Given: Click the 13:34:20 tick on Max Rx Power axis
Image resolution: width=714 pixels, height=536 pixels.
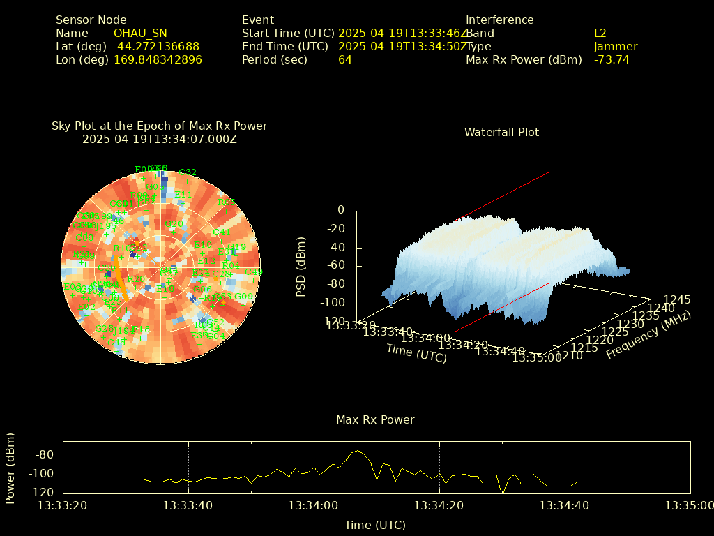Looking at the screenshot, I should [x=440, y=505].
